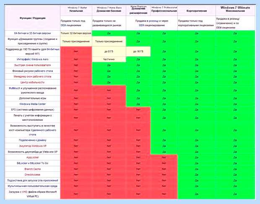Select 'Да' for Home Premium in Windows Media Center row
The width and height of the screenshot is (260, 204).
(x=138, y=104)
